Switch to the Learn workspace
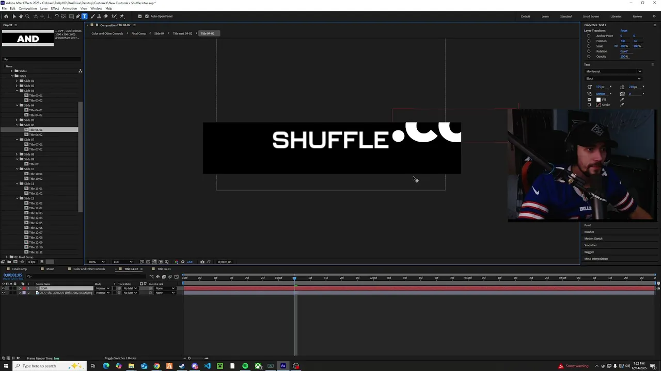Screen dimensions: 661x371 click(x=545, y=16)
